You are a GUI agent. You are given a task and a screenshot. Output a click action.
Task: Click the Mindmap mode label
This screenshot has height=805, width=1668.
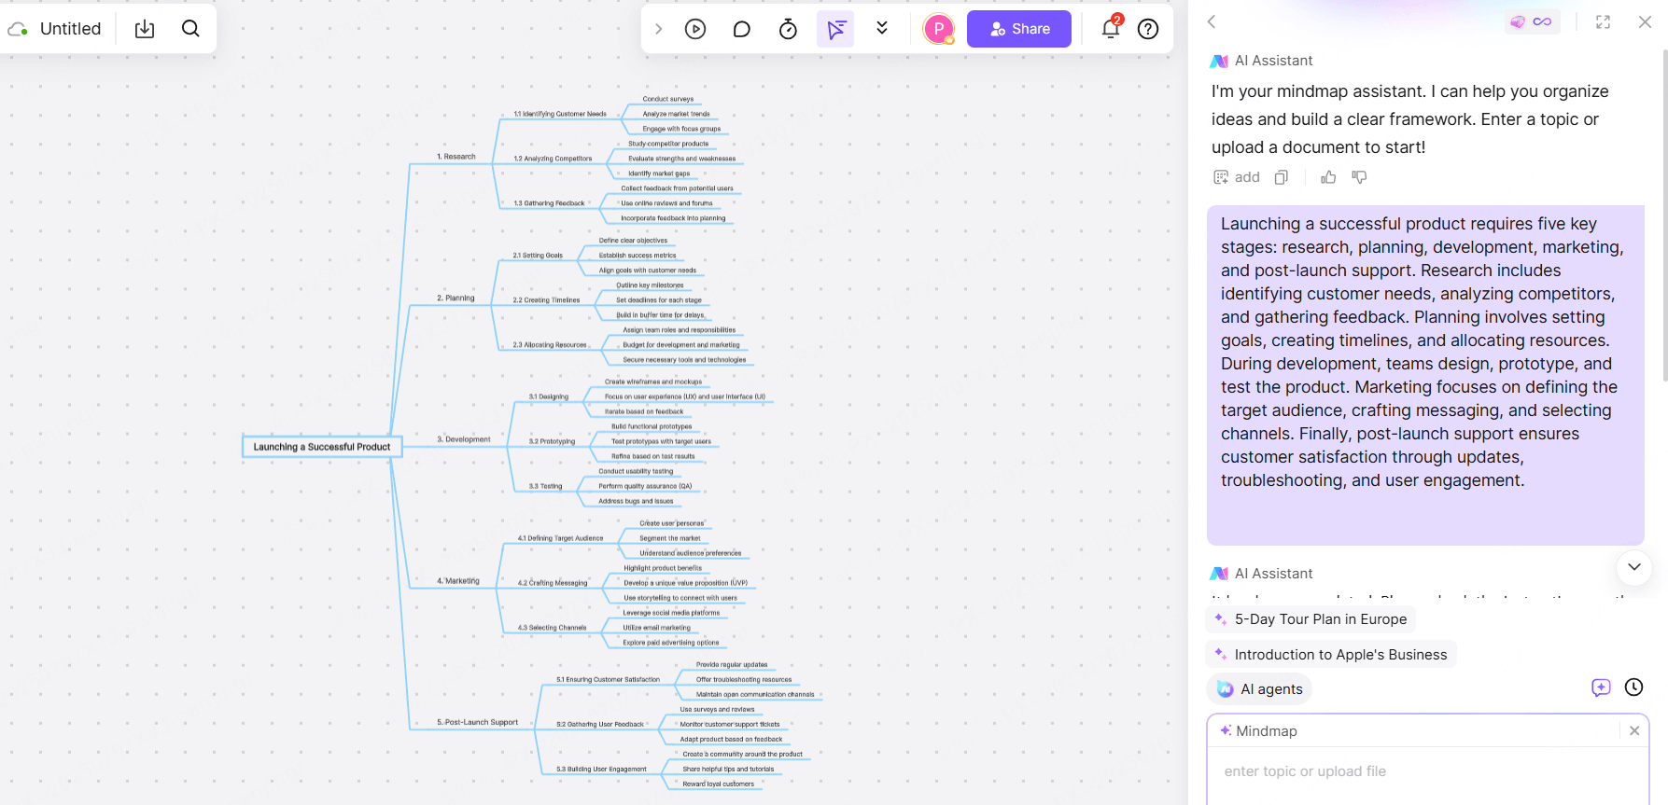pos(1266,731)
